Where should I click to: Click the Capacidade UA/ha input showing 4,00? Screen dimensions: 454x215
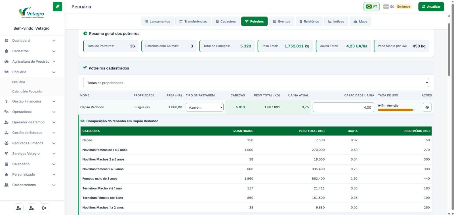pos(343,107)
